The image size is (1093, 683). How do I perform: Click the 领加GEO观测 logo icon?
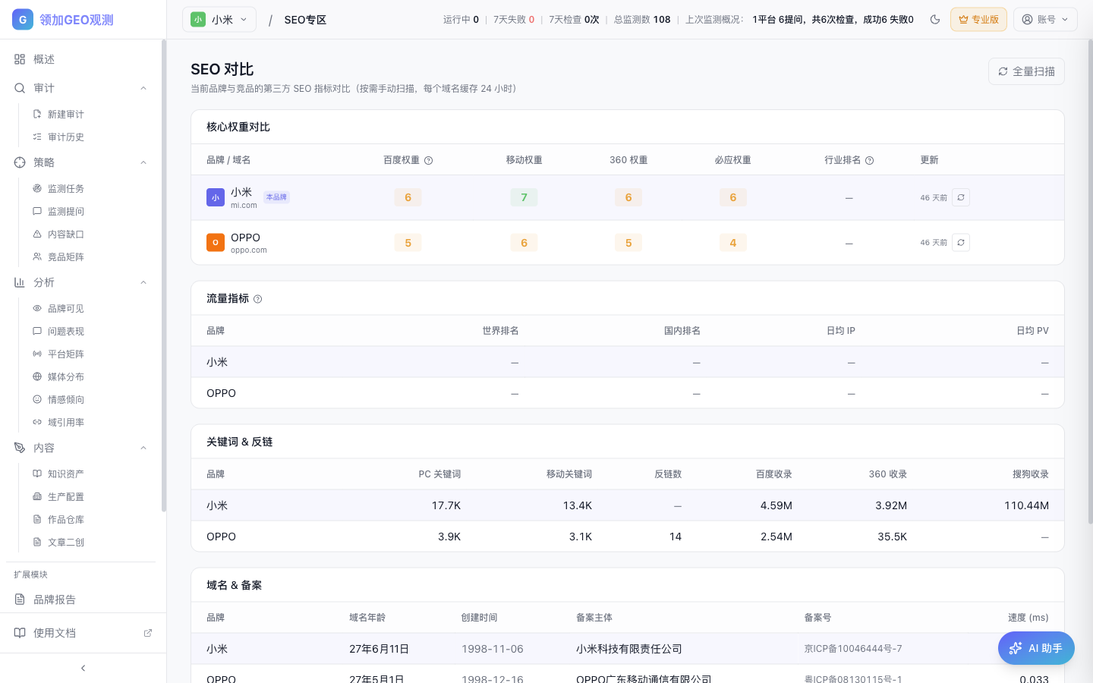pos(23,20)
